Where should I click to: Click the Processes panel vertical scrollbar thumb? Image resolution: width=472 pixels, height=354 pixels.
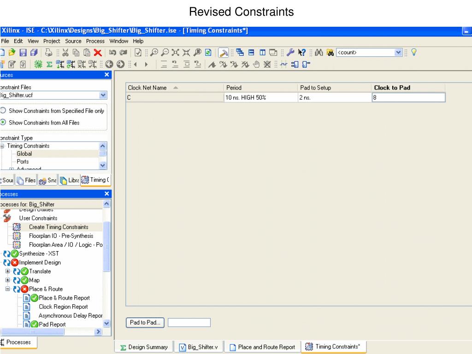tap(106, 246)
